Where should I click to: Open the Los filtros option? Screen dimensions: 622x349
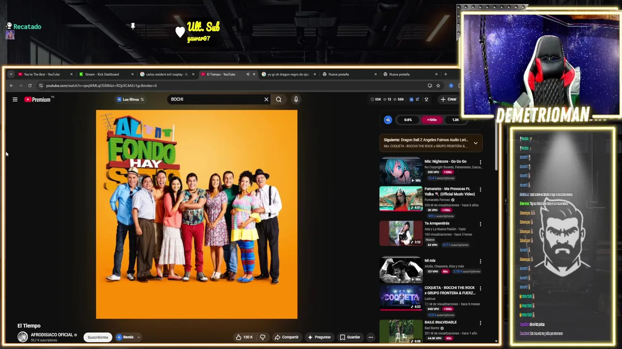coord(130,99)
